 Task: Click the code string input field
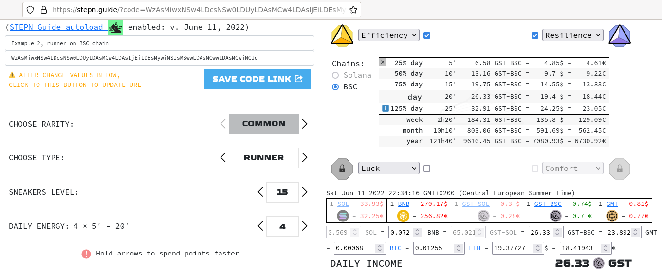pos(160,58)
